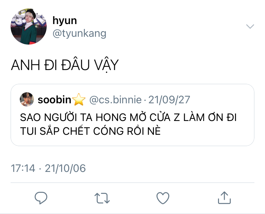Image resolution: width=265 pixels, height=214 pixels.
Task: Tap the reply speech bubble icon
Action: click(x=41, y=198)
